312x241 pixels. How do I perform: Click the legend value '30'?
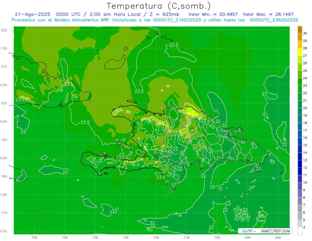pyautogui.click(x=305, y=33)
